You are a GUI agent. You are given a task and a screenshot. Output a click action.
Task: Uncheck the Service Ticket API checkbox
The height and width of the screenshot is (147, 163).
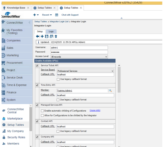click(37, 66)
